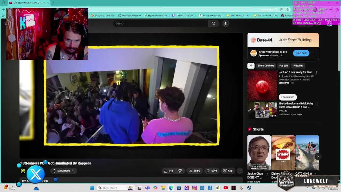Add page to favorites star icon

pyautogui.click(x=287, y=10)
